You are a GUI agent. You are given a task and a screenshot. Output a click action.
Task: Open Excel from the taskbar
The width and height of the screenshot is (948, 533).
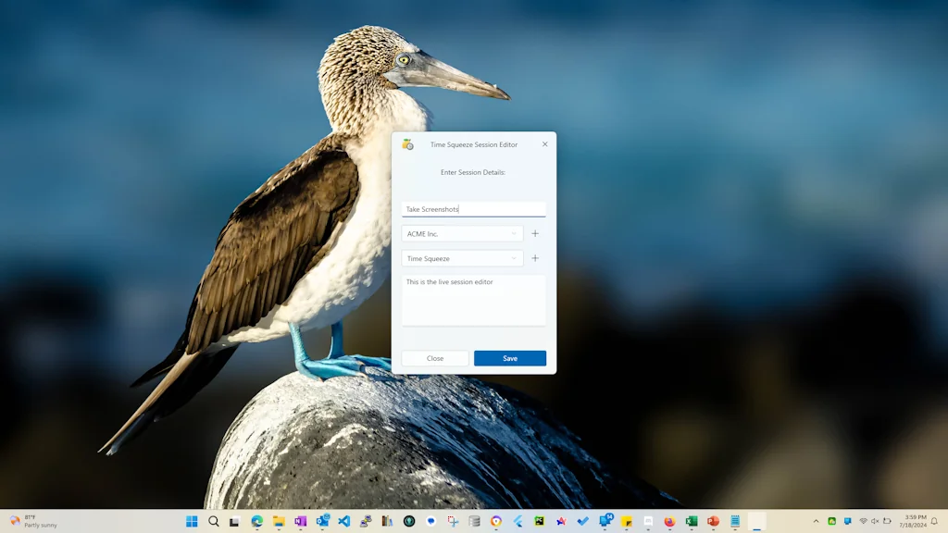692,521
